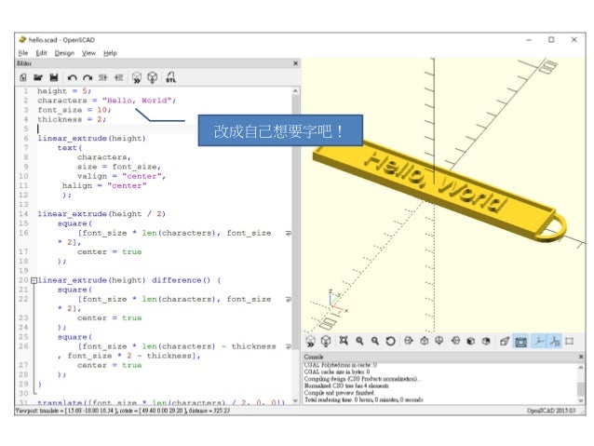Screen dimensions: 594x446
Task: Click the Unindent code icon
Action: (x=103, y=77)
